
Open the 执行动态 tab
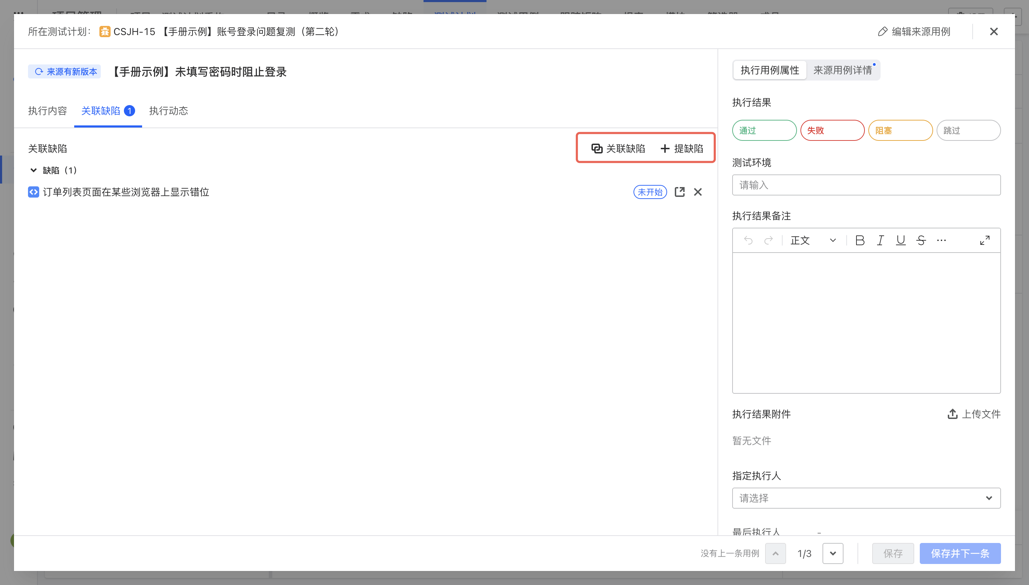[x=169, y=111]
